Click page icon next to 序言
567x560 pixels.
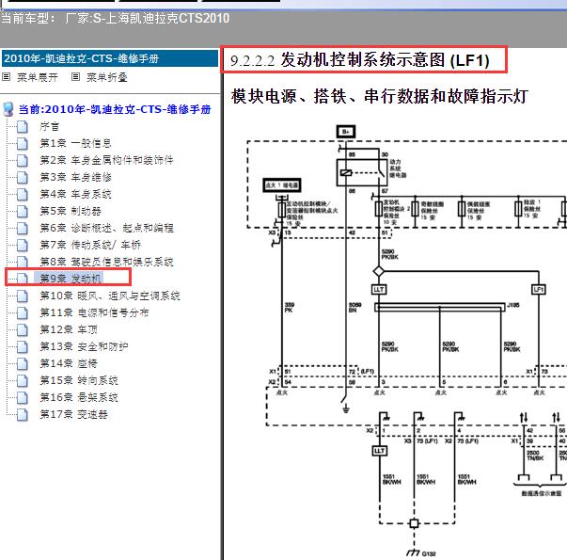click(x=23, y=127)
